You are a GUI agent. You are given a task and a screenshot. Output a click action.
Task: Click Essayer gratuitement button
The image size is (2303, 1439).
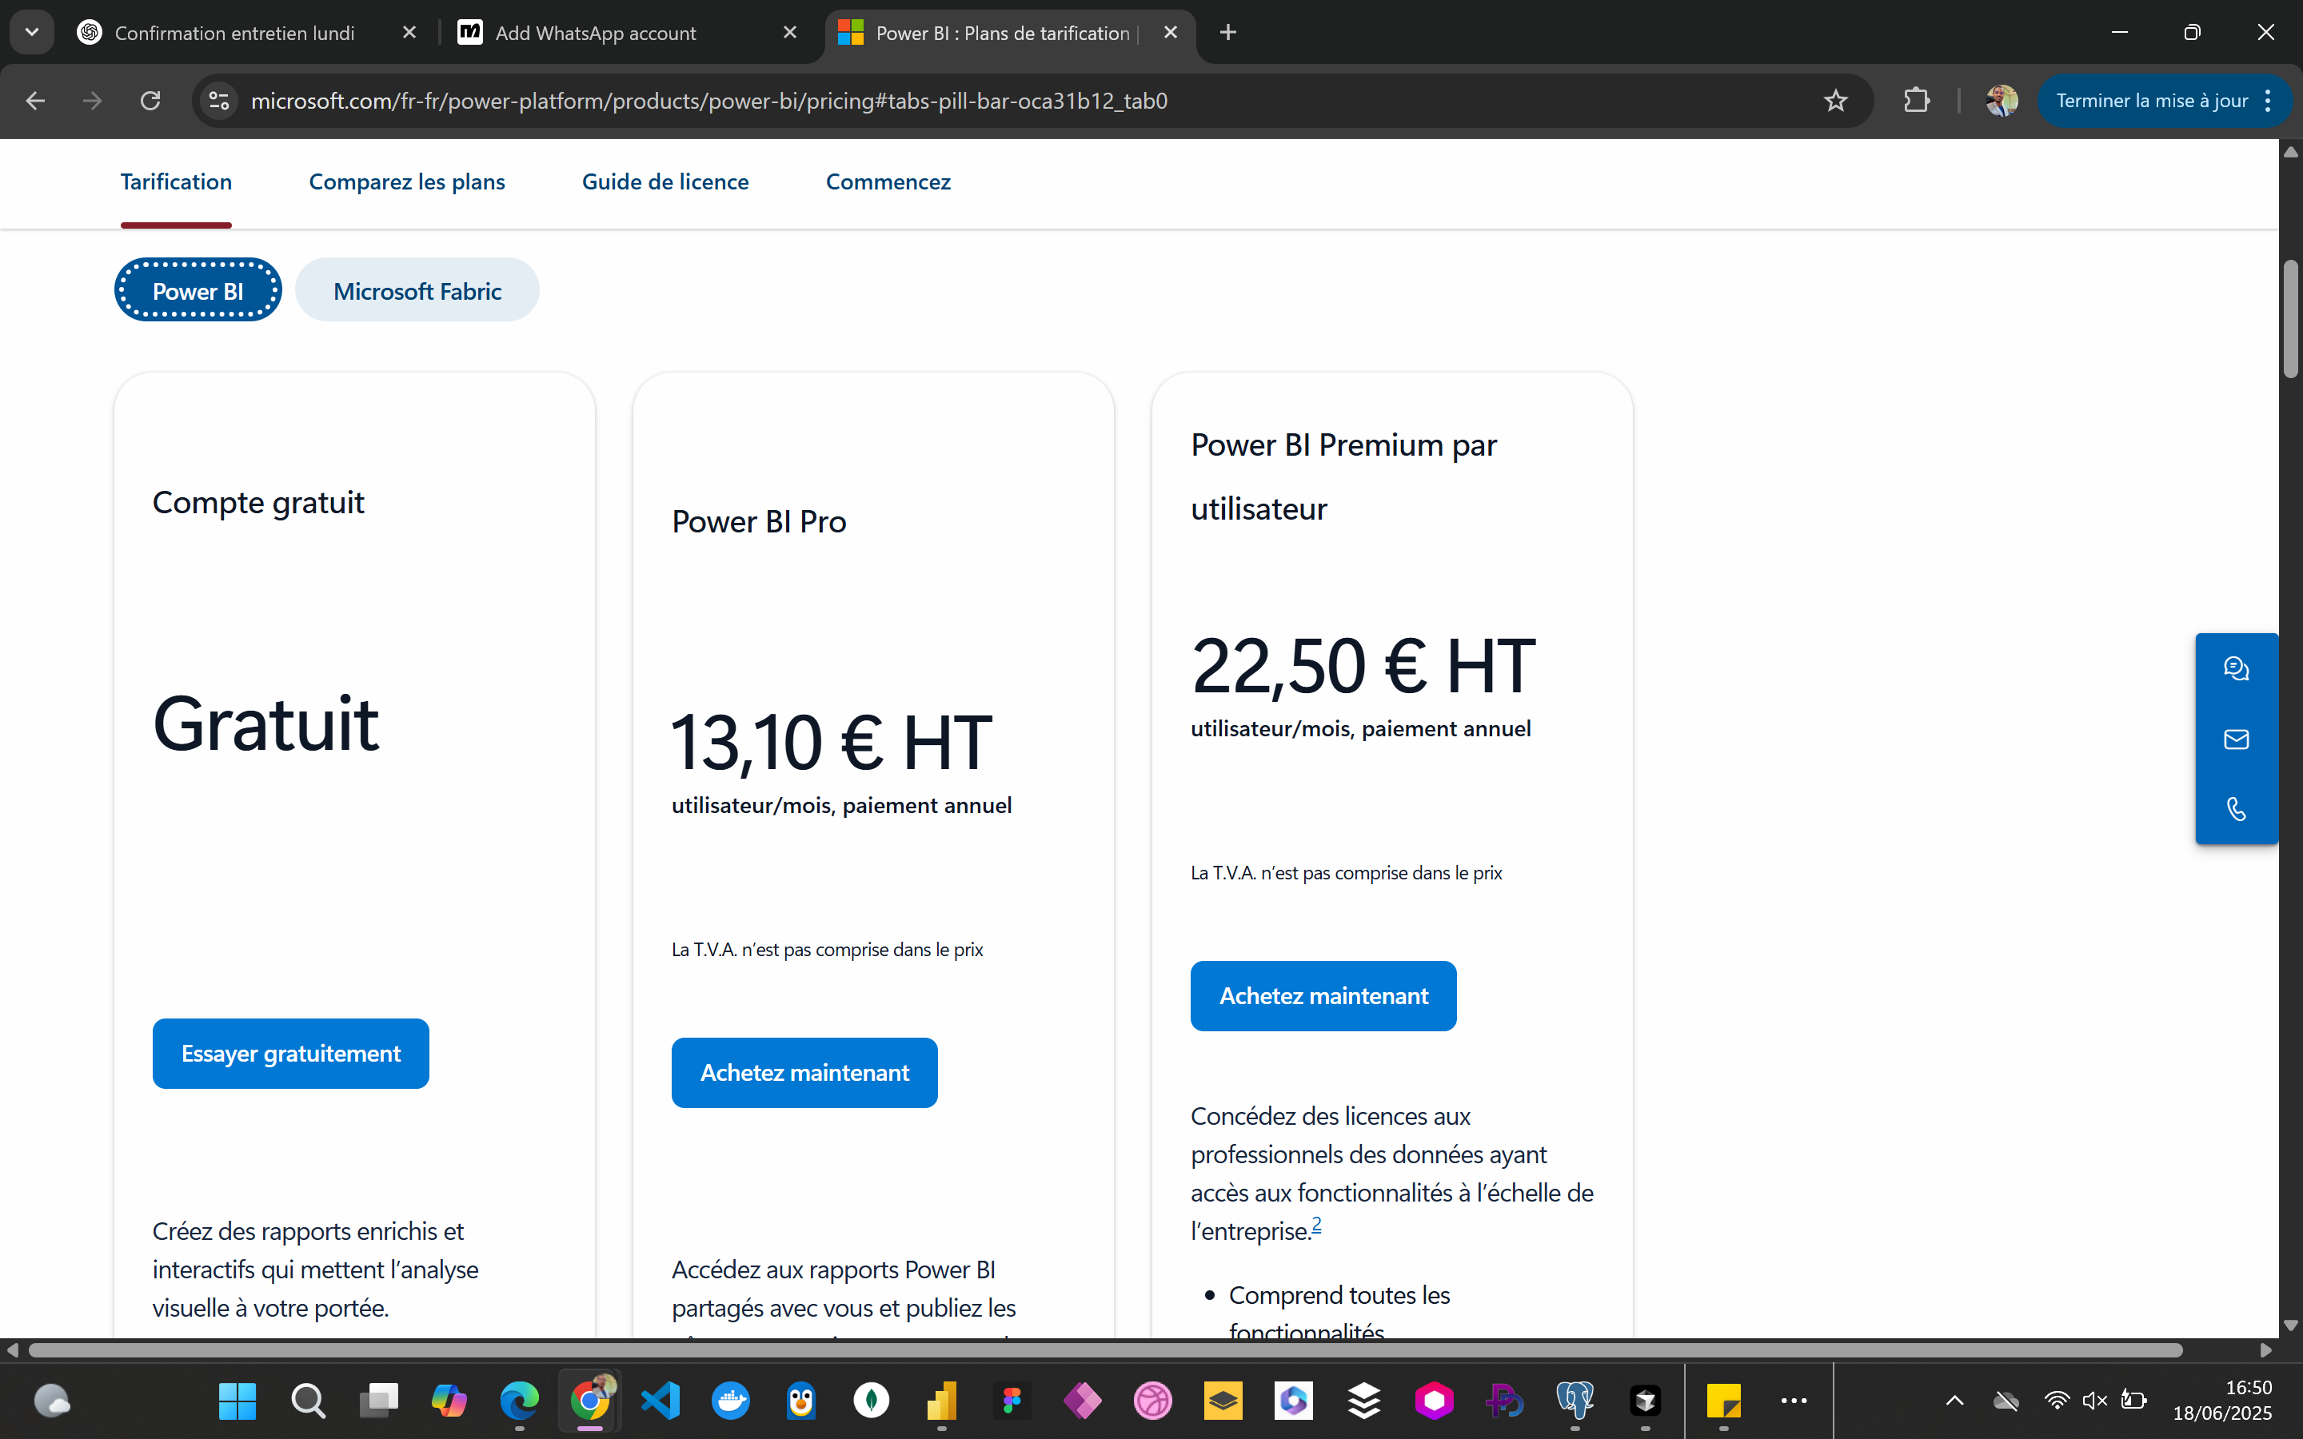[x=290, y=1054]
